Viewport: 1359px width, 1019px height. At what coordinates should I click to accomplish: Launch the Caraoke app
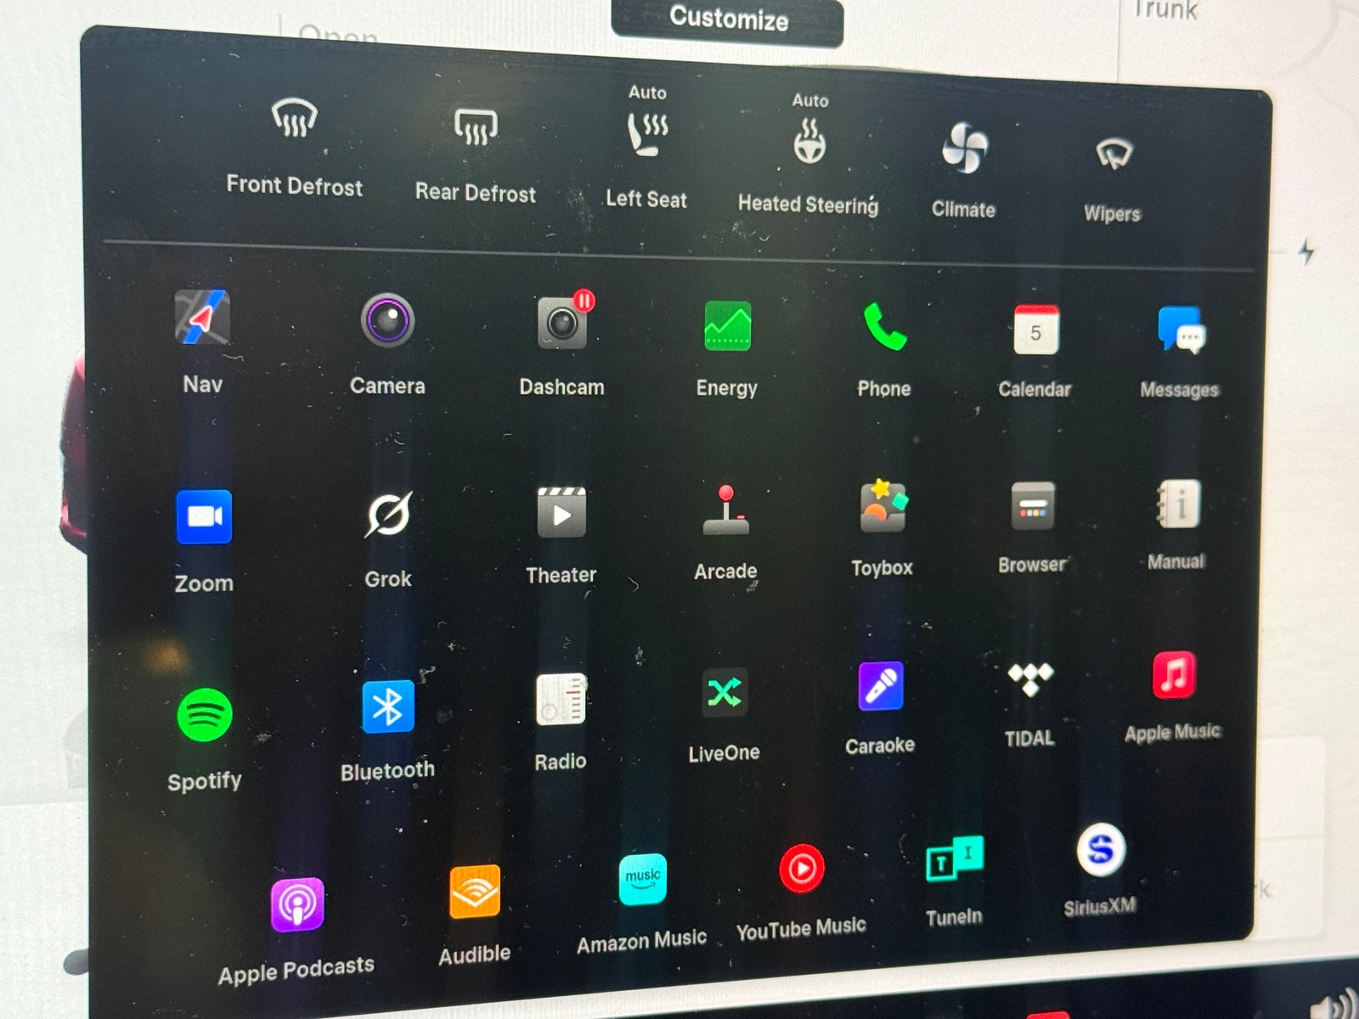[x=881, y=685]
